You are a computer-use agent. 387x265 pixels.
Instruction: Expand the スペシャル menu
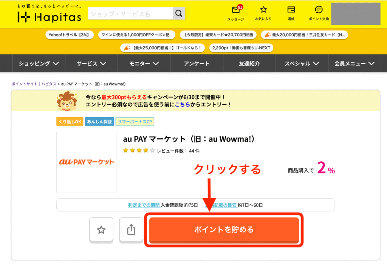pyautogui.click(x=302, y=64)
